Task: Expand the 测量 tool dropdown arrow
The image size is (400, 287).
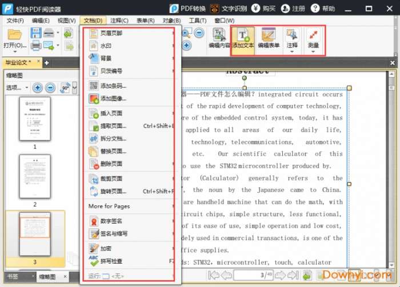Action: click(x=313, y=52)
